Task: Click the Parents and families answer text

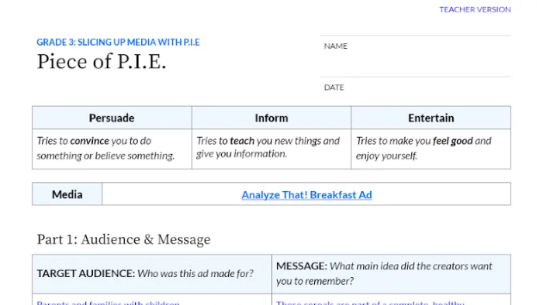Action: [x=108, y=303]
